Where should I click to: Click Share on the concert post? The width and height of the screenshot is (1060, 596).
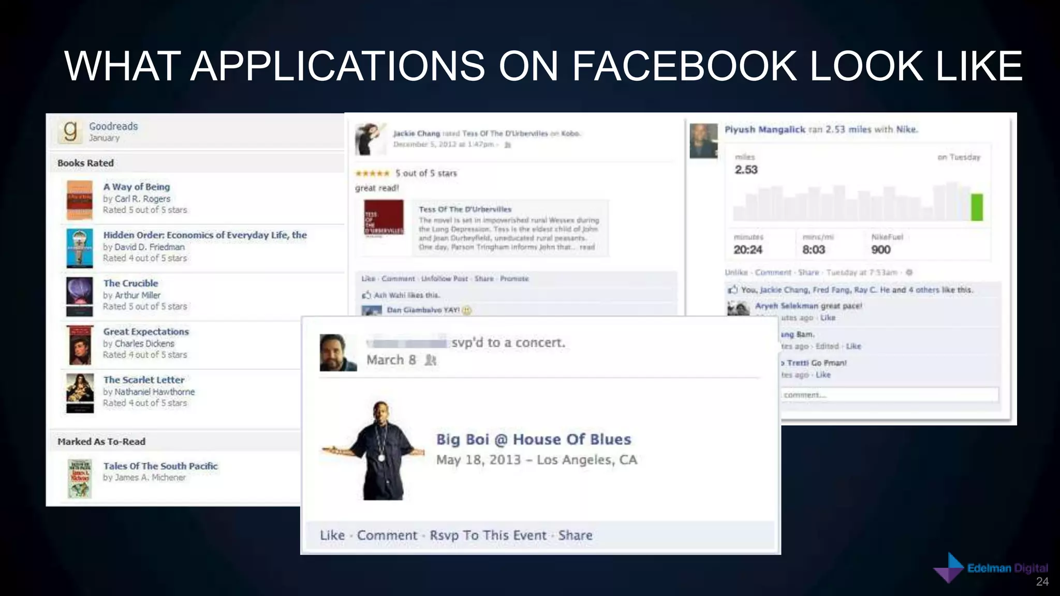coord(575,535)
